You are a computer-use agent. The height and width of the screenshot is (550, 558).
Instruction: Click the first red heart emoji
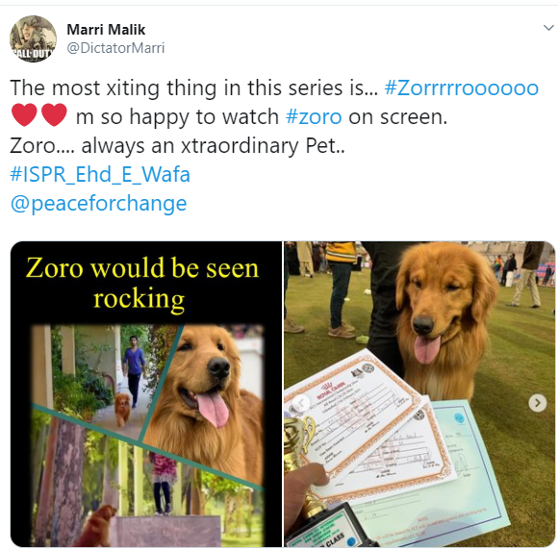[24, 115]
